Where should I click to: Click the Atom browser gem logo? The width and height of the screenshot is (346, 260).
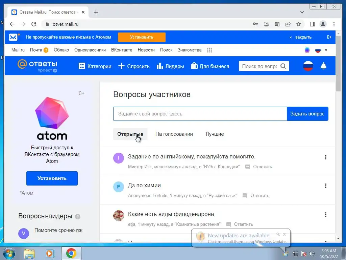52,113
